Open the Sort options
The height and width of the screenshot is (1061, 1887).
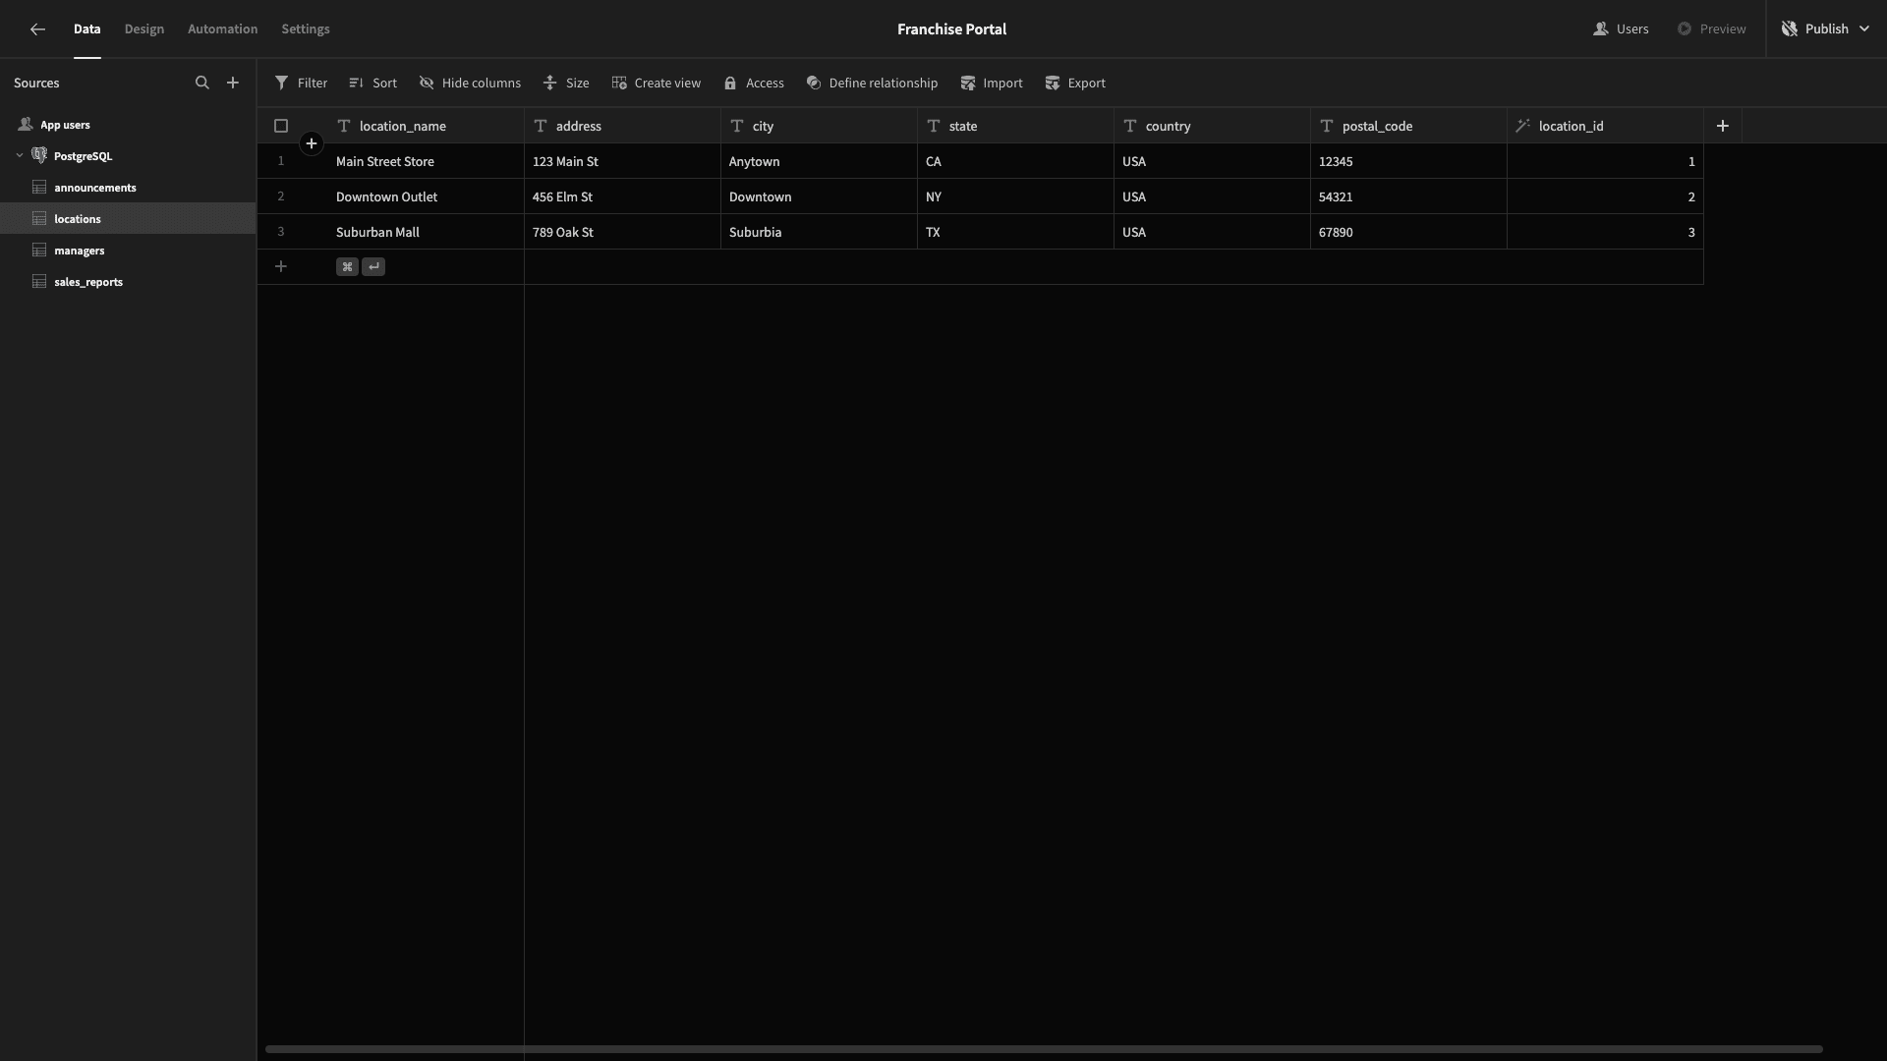372,83
